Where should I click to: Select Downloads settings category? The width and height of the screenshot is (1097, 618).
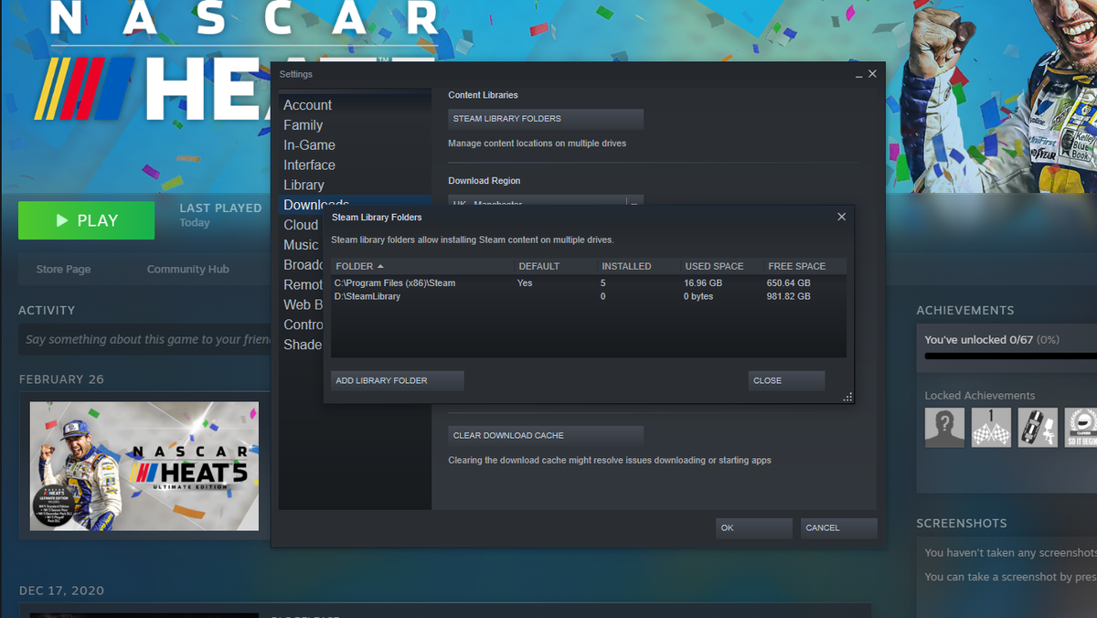316,203
